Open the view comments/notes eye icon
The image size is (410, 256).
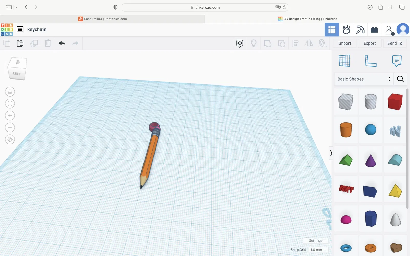(x=240, y=44)
